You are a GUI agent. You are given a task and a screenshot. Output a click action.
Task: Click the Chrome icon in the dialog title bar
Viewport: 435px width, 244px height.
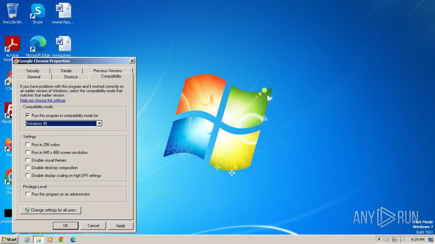tap(16, 61)
